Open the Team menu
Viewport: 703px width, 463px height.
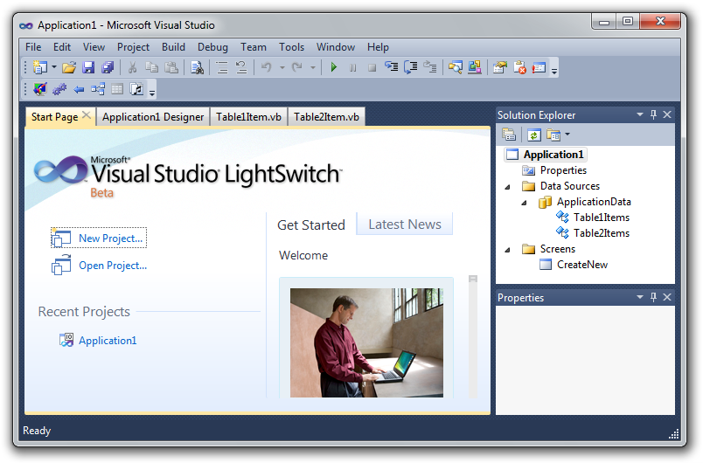[254, 47]
